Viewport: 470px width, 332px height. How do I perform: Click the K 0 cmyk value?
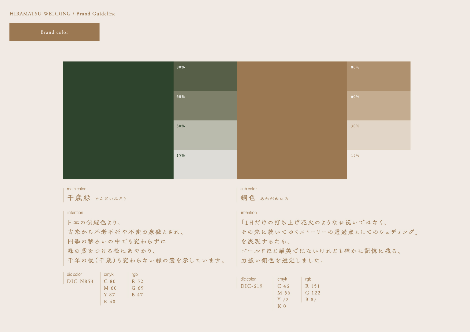[282, 306]
